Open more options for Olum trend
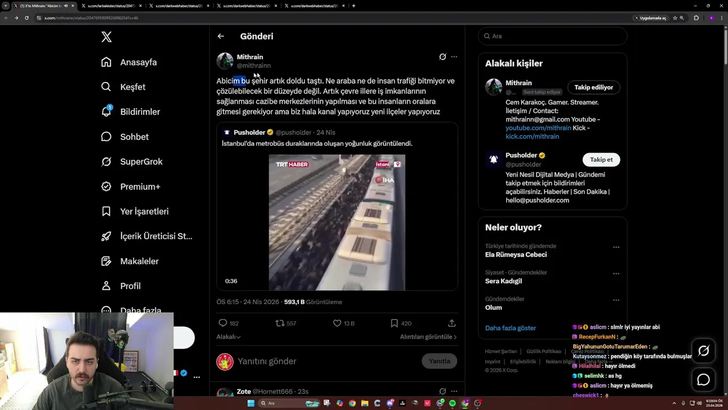This screenshot has width=728, height=410. [x=616, y=300]
